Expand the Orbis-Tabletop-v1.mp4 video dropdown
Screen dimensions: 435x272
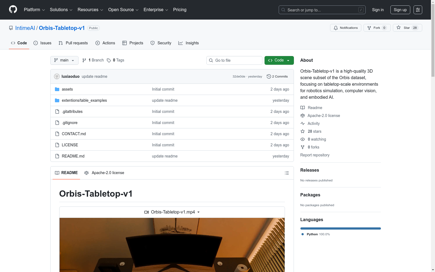(x=172, y=212)
